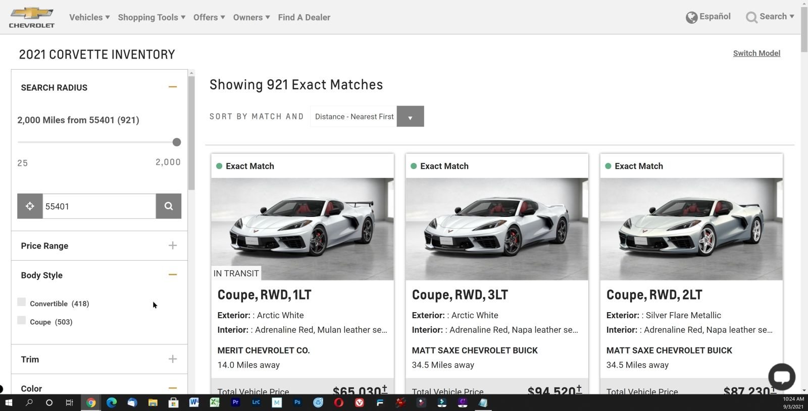Go to Find A Dealer

304,17
